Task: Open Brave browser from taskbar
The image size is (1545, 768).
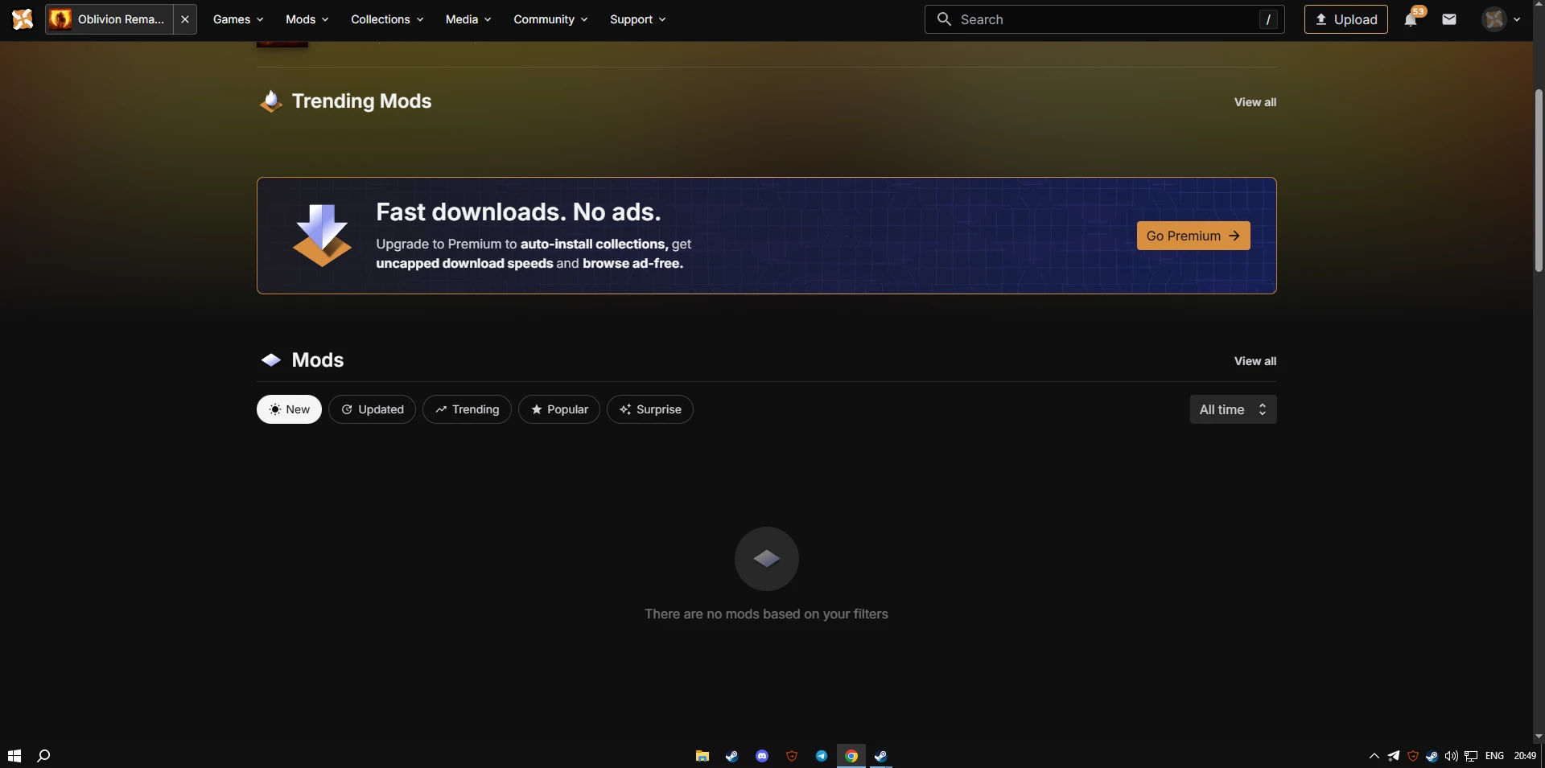Action: [x=792, y=756]
